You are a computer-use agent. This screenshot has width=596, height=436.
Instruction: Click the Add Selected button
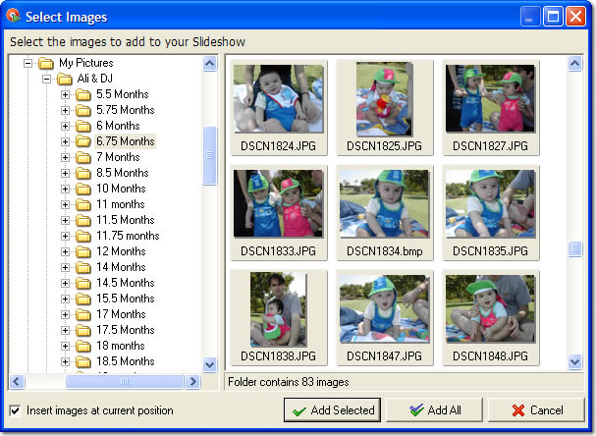pos(332,410)
